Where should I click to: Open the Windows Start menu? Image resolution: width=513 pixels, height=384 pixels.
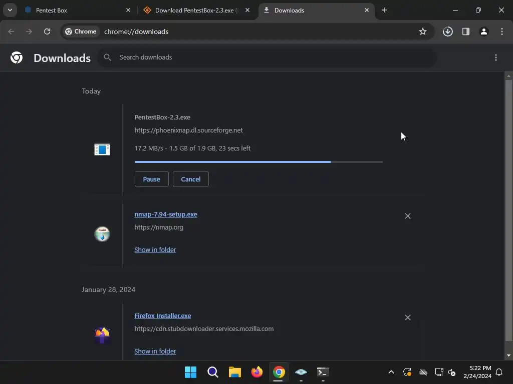click(x=191, y=372)
